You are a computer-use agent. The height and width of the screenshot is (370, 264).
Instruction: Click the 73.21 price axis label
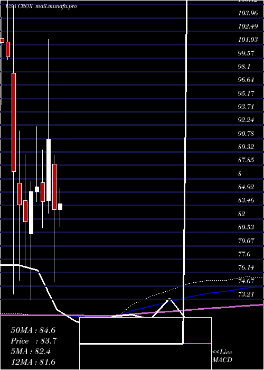(247, 294)
